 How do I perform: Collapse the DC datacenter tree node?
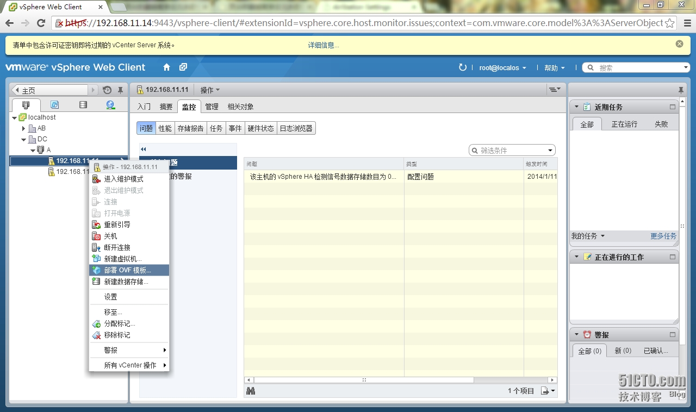coord(23,140)
